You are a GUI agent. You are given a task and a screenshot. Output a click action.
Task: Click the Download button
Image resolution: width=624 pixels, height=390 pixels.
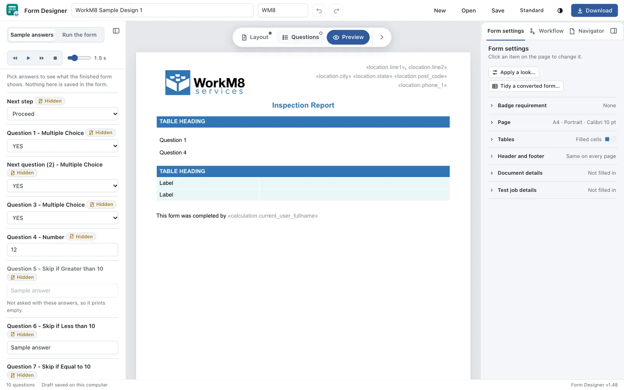594,11
